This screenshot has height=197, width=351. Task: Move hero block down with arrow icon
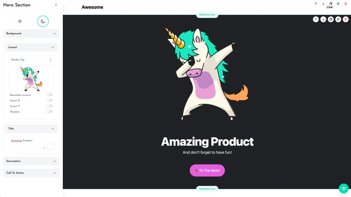click(x=323, y=19)
